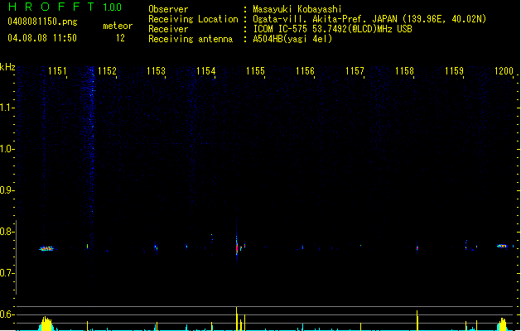
Task: Click the 0.9 kHz frequency label
Action: point(7,190)
